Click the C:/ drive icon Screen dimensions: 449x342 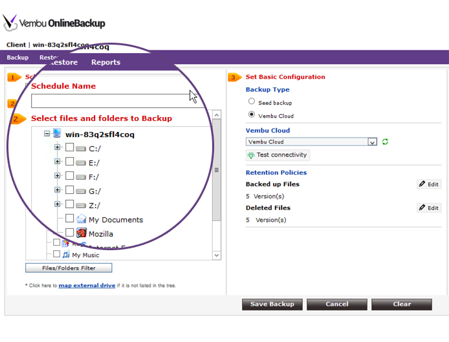(x=81, y=149)
